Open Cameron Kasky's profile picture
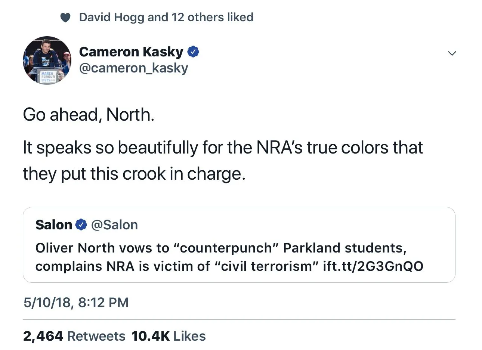 47,61
